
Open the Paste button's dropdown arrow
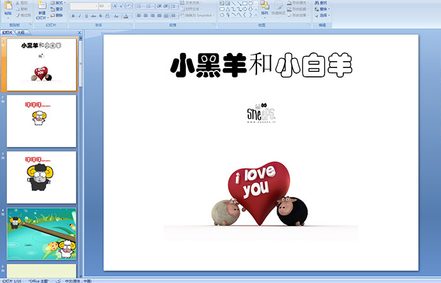[x=8, y=18]
